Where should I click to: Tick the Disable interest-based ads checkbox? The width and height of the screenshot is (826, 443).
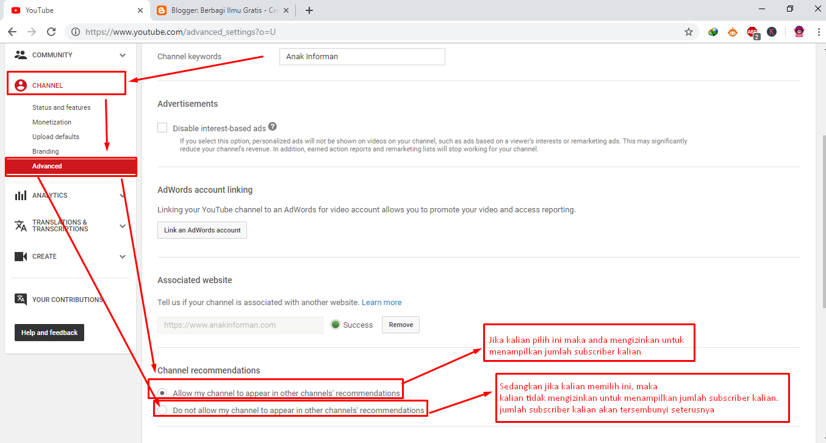tap(162, 128)
